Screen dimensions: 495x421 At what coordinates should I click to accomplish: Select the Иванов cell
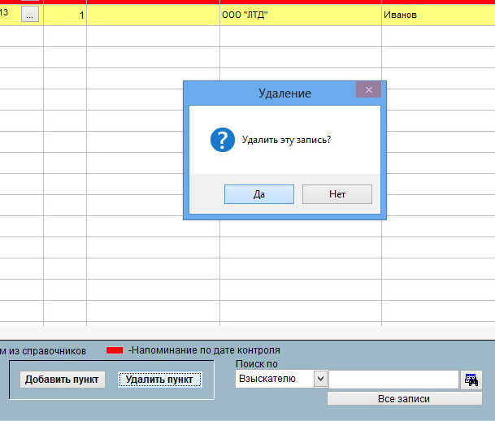438,15
